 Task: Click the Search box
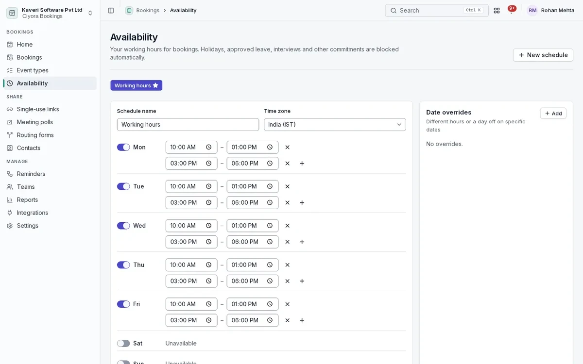click(x=437, y=10)
